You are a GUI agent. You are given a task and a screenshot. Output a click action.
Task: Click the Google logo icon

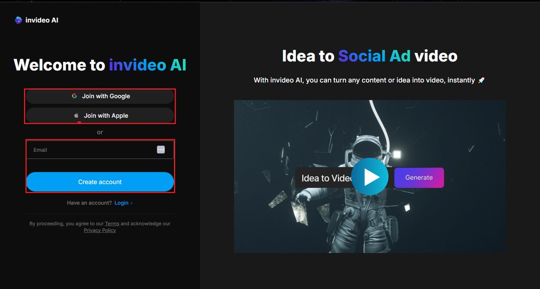click(x=75, y=96)
